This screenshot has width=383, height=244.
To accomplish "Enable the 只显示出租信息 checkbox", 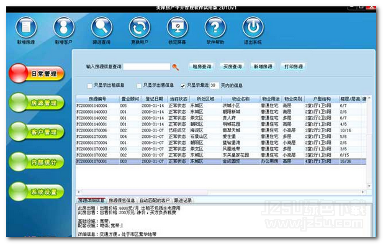I will [x=89, y=86].
